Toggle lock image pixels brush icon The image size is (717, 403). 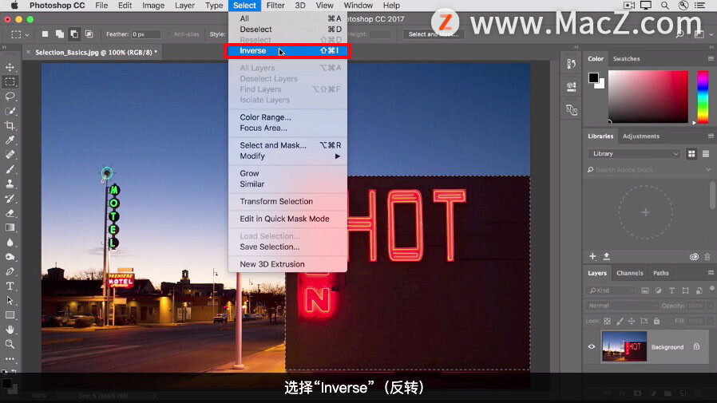tap(620, 322)
